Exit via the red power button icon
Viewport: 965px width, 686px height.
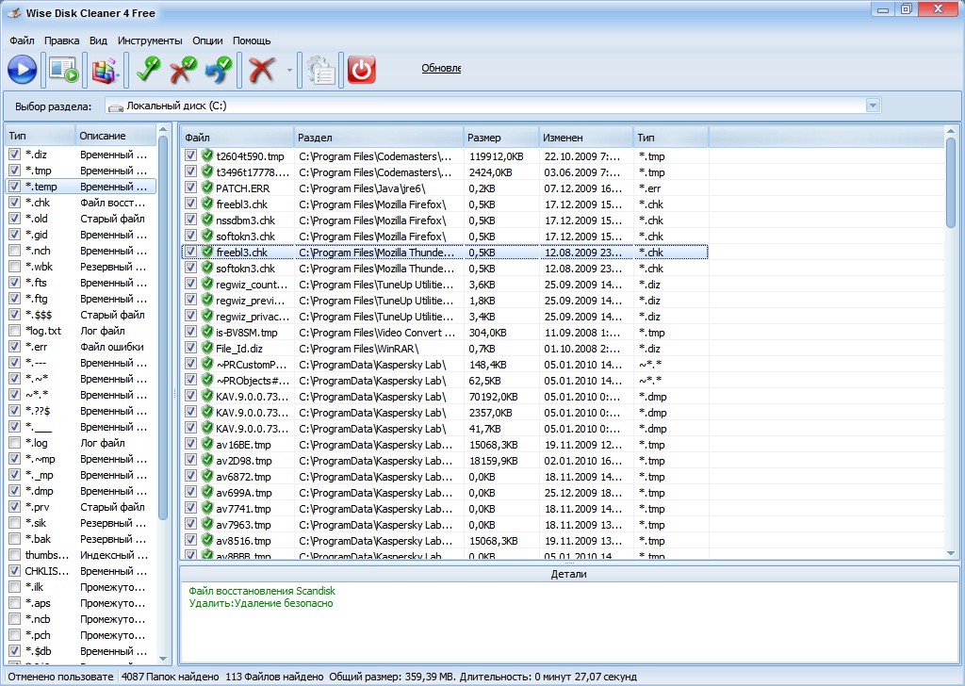361,69
